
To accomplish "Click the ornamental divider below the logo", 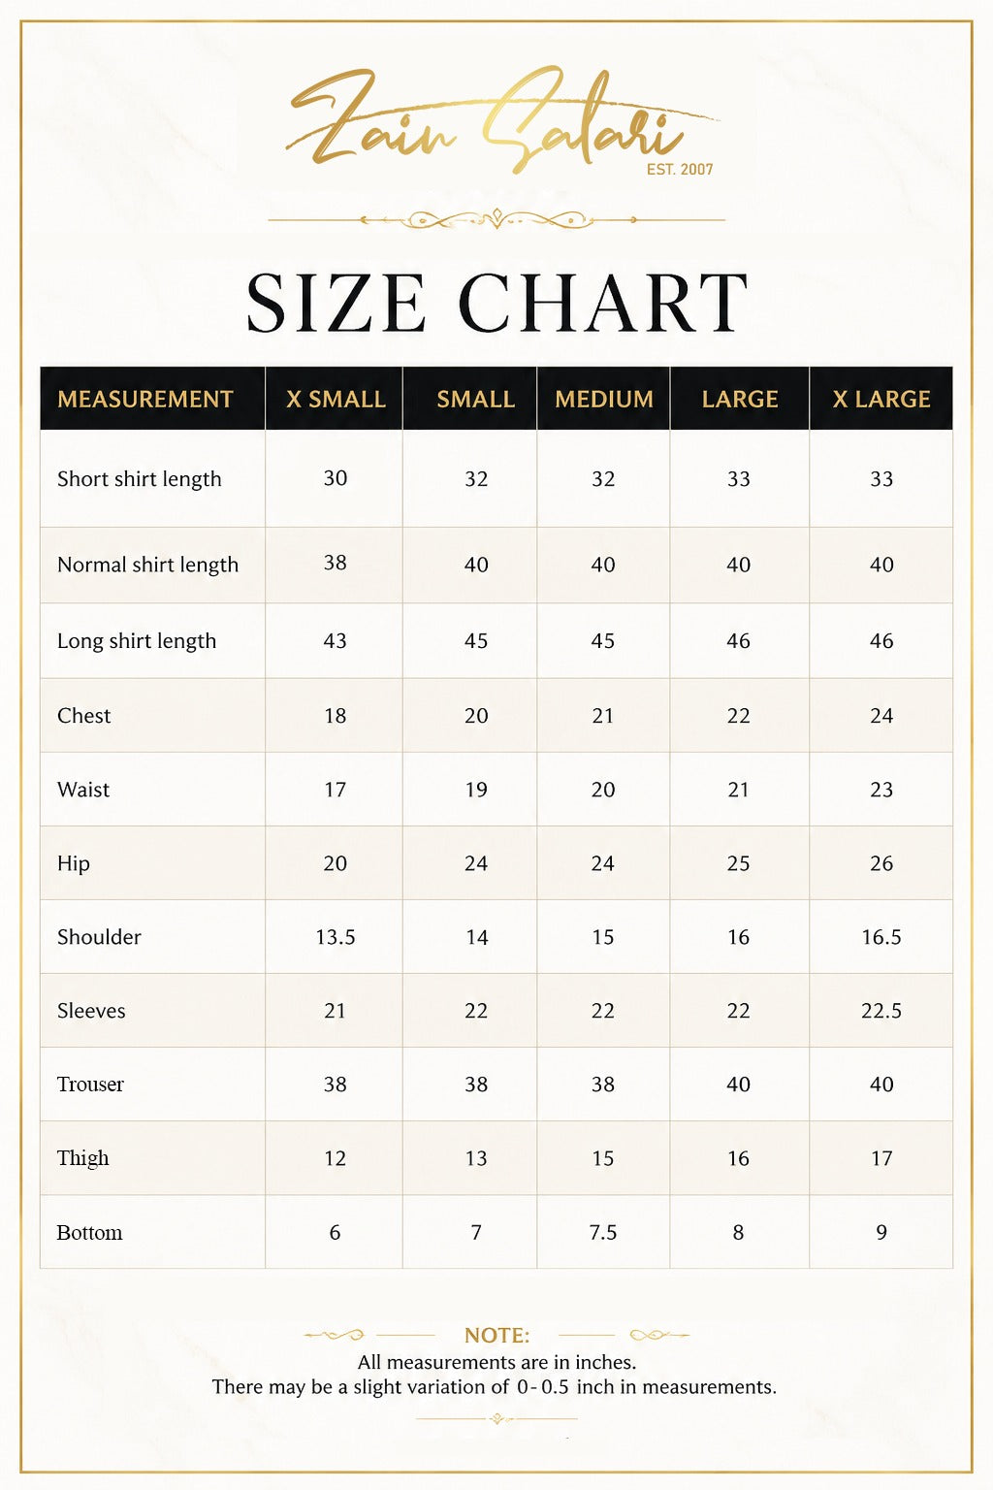I will click(x=496, y=220).
